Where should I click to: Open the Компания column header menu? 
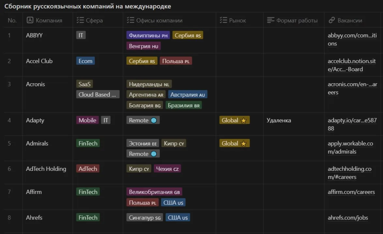click(x=49, y=21)
